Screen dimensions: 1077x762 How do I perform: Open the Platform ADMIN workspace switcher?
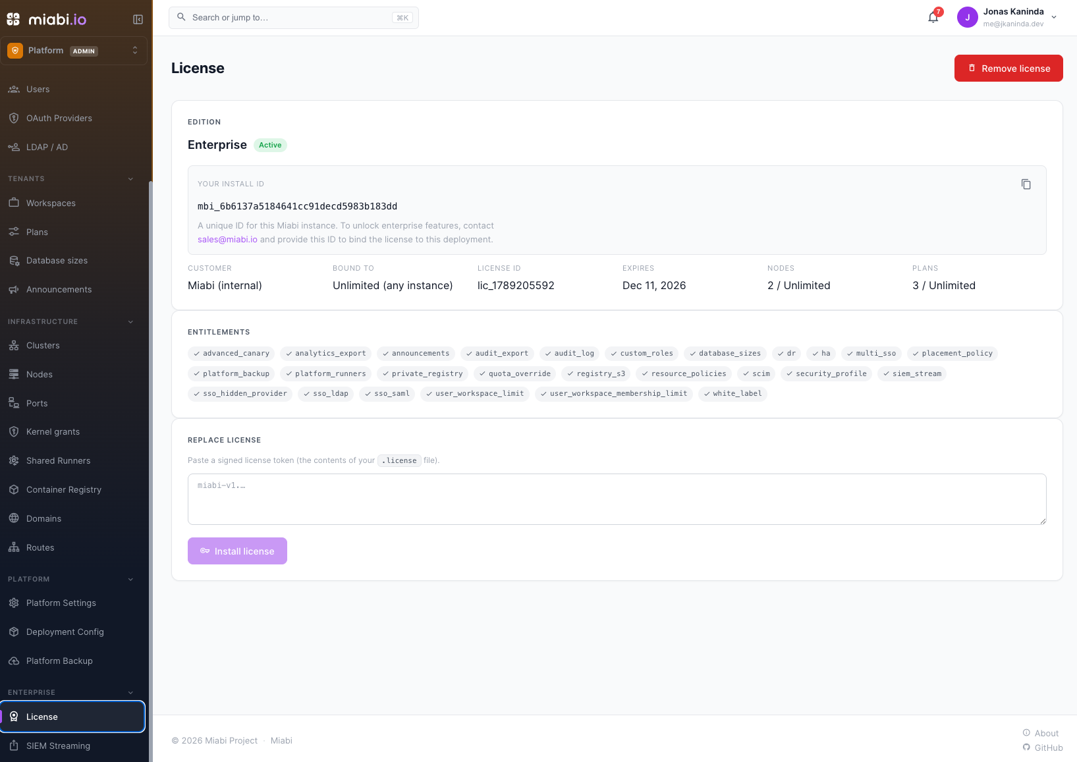74,51
